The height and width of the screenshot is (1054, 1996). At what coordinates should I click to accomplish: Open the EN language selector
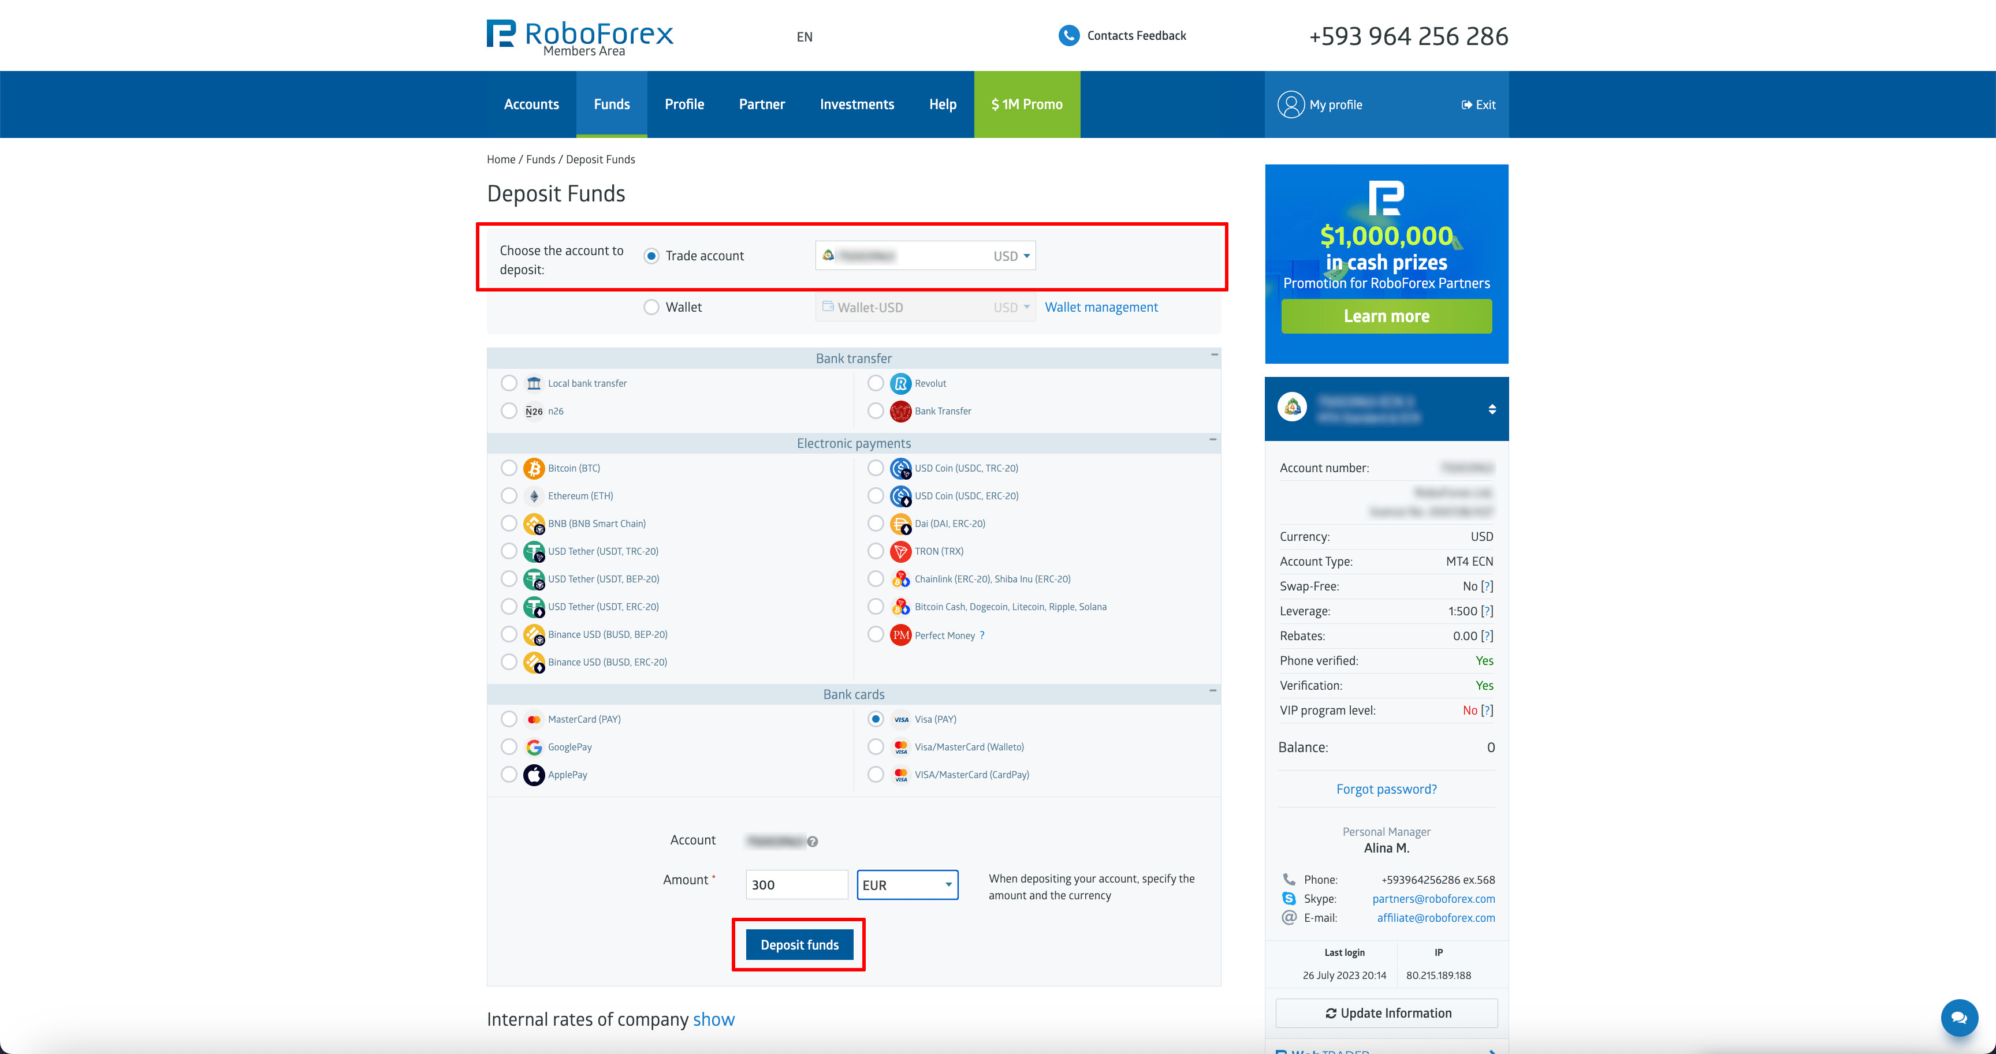pos(805,36)
